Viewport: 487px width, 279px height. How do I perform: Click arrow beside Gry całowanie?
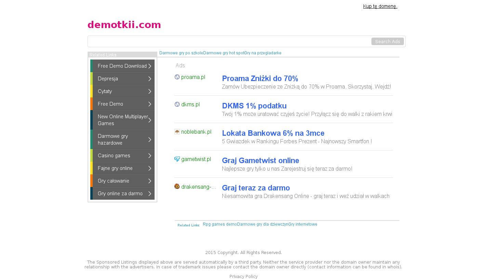150,181
